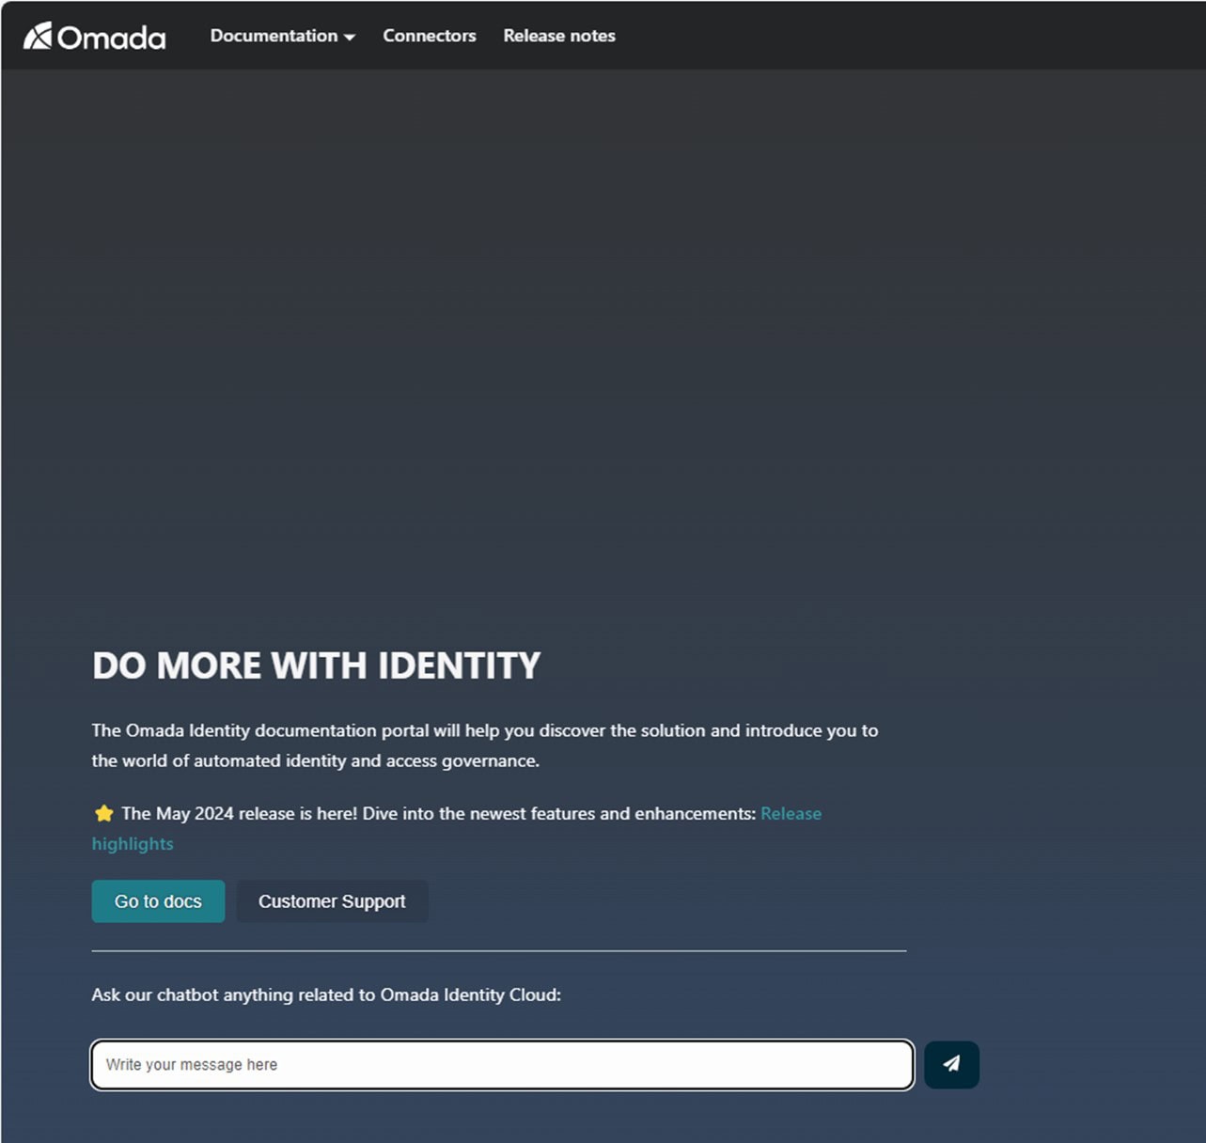
Task: Click the Go to docs button
Action: (158, 900)
